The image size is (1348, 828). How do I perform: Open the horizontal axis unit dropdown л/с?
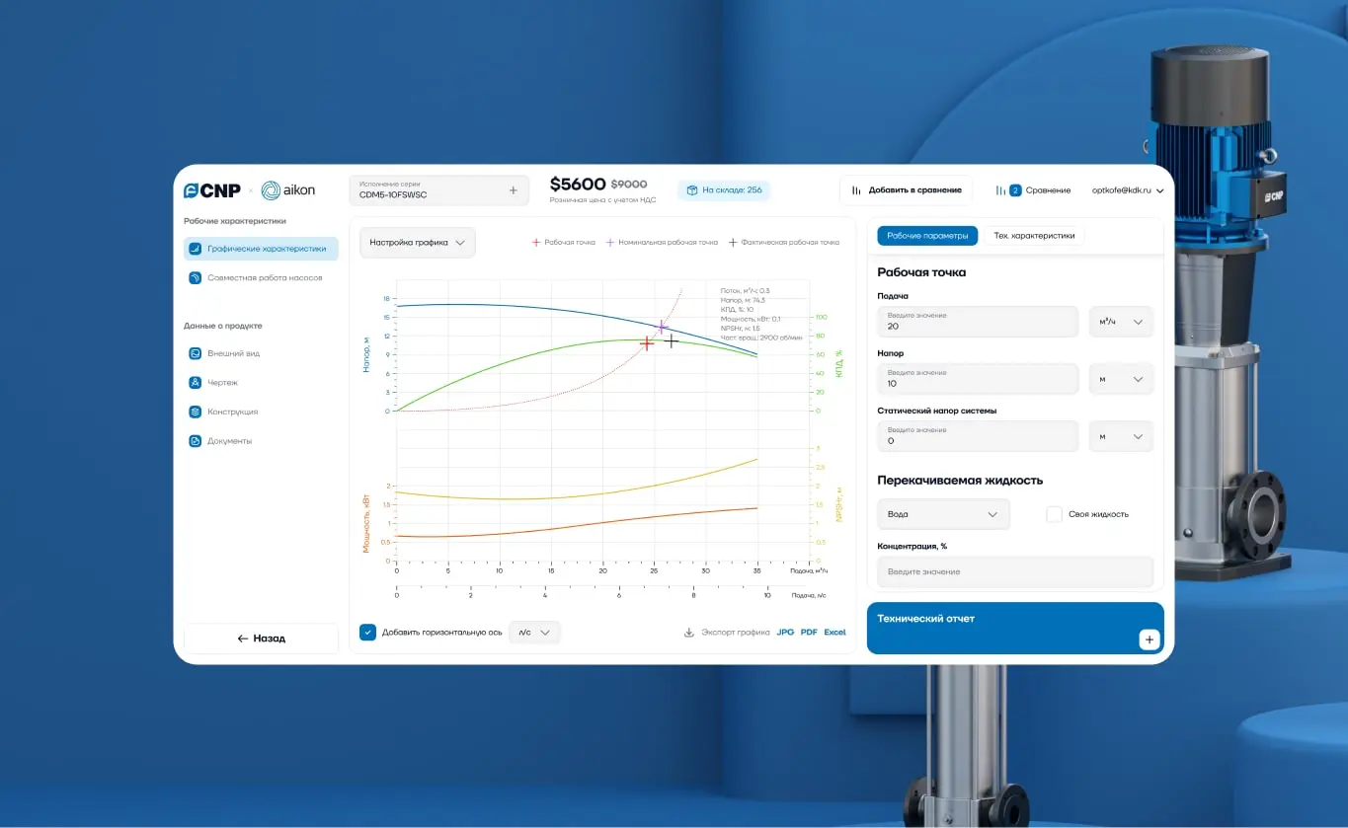(x=534, y=633)
